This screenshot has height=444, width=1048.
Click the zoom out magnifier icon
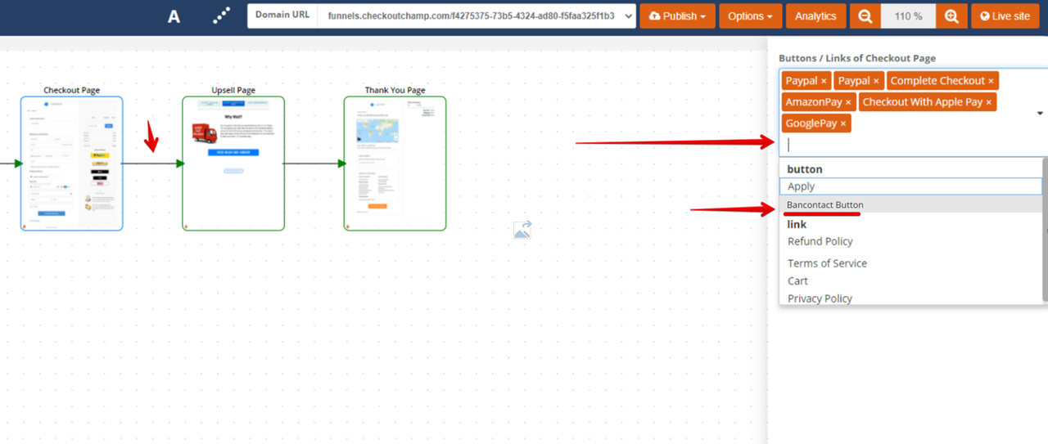tap(865, 16)
